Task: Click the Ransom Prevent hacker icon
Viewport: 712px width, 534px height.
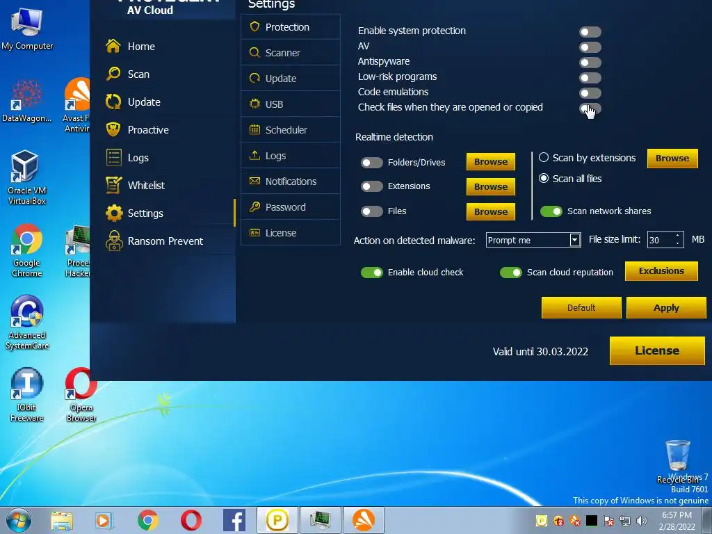Action: [x=114, y=241]
